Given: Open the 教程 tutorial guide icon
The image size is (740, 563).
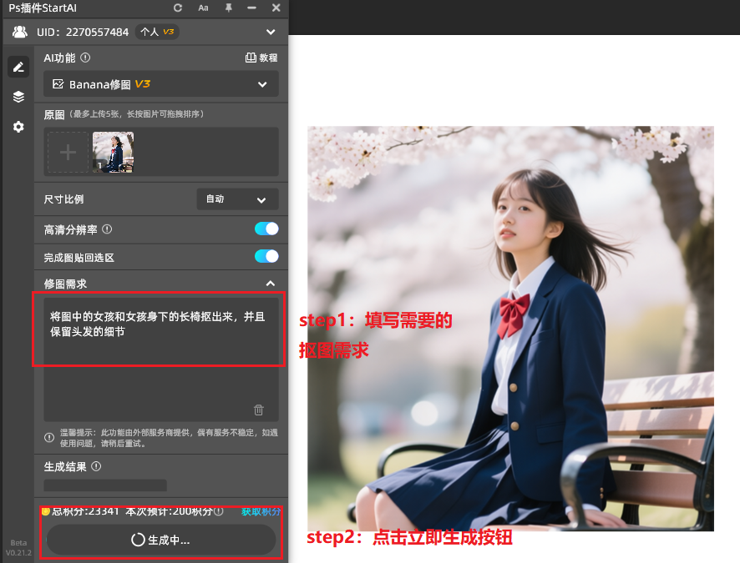Looking at the screenshot, I should tap(261, 58).
